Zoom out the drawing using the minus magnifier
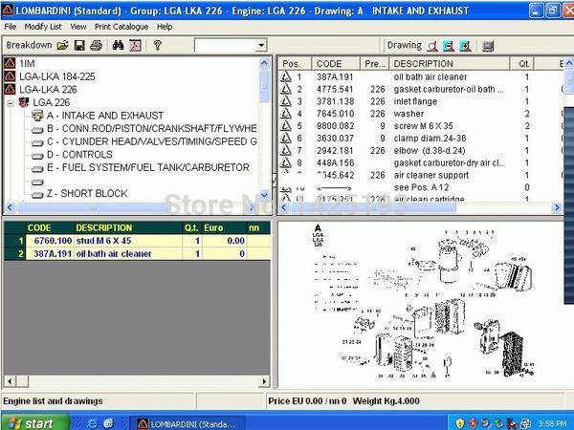This screenshot has width=574, height=430. [449, 46]
